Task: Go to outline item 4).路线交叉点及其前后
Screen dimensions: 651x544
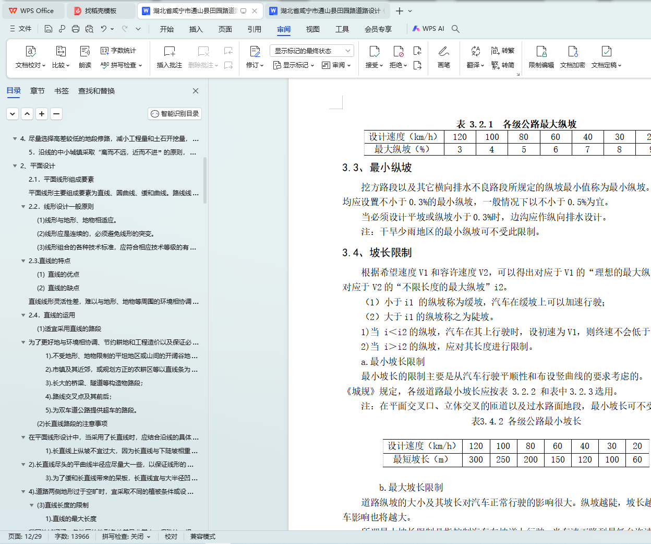Action: (x=78, y=397)
